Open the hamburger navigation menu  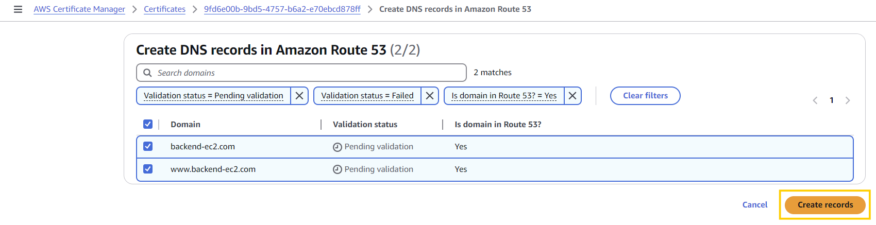click(x=18, y=9)
